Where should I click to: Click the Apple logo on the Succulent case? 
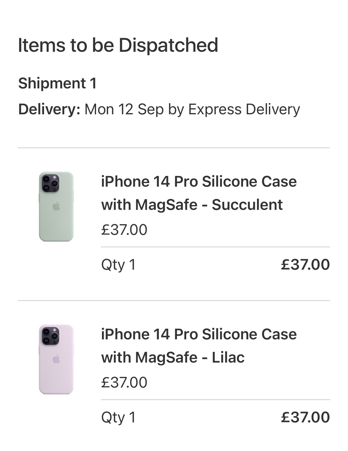[x=56, y=206]
